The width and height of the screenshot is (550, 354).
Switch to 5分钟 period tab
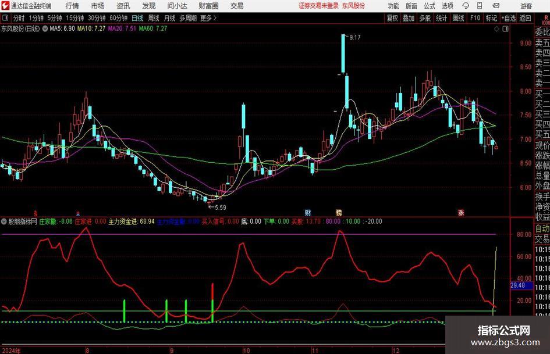click(54, 18)
